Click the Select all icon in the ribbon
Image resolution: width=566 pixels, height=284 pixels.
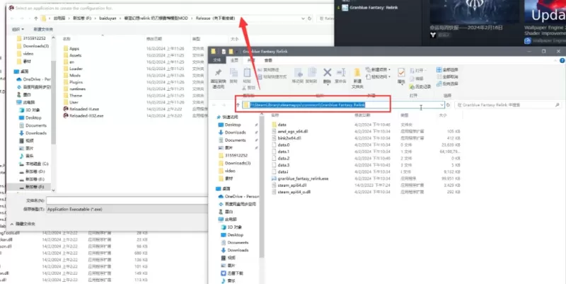tap(439, 69)
